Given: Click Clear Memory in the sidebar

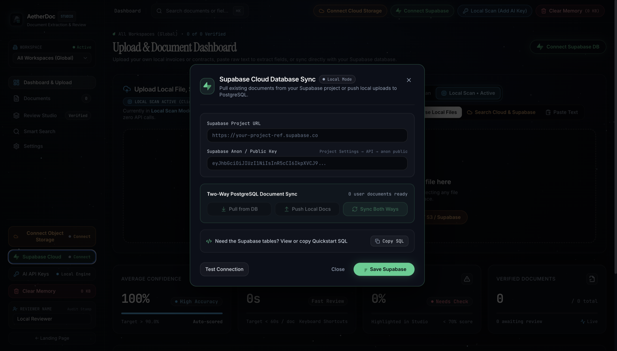Looking at the screenshot, I should (x=52, y=291).
